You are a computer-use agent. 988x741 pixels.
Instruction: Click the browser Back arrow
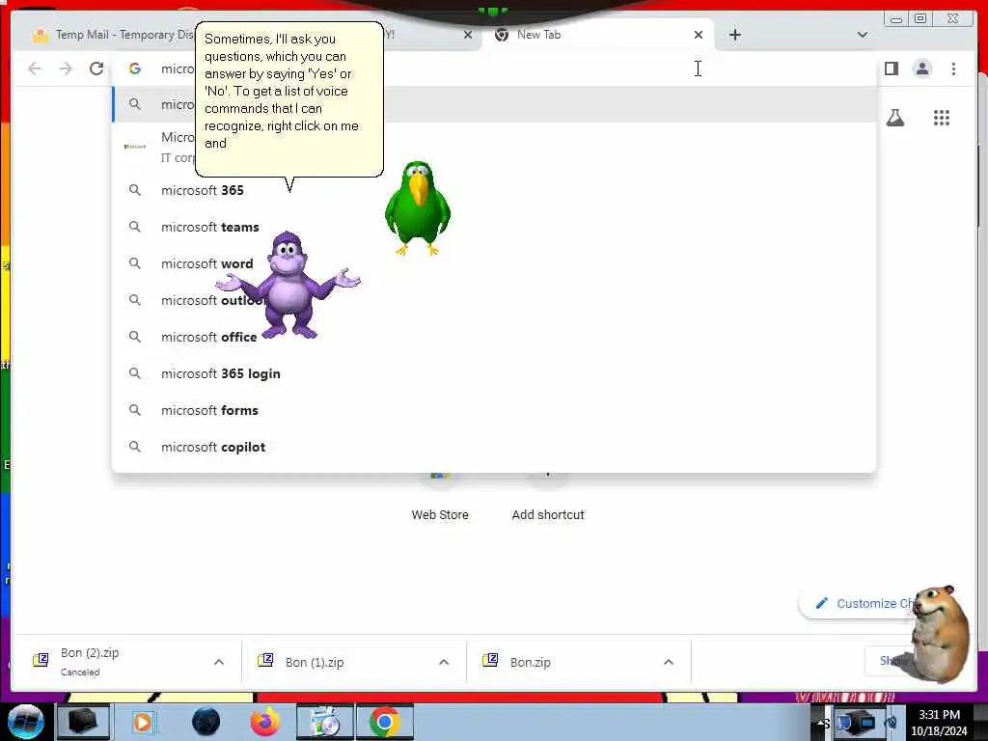pyautogui.click(x=35, y=69)
